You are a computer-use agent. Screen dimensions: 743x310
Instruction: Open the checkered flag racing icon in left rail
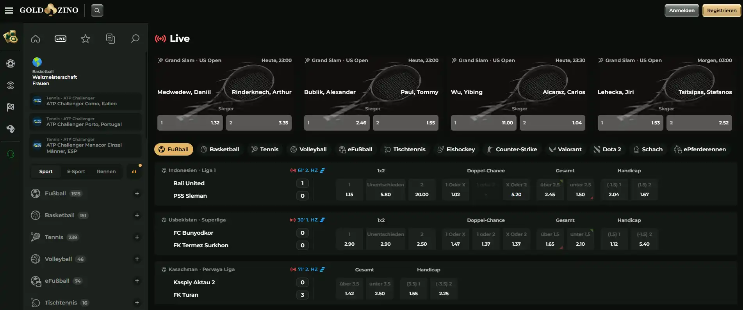(x=11, y=107)
